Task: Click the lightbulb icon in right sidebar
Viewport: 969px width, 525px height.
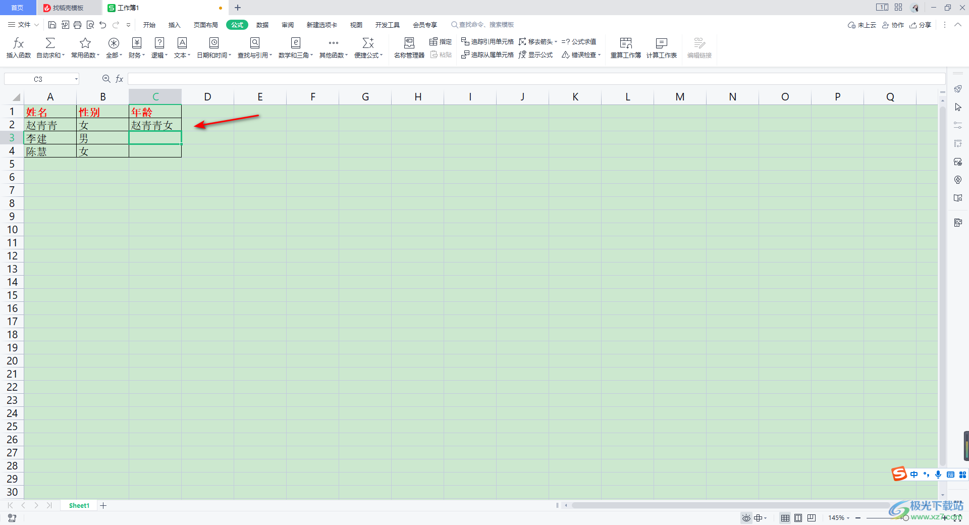Action: [x=958, y=180]
